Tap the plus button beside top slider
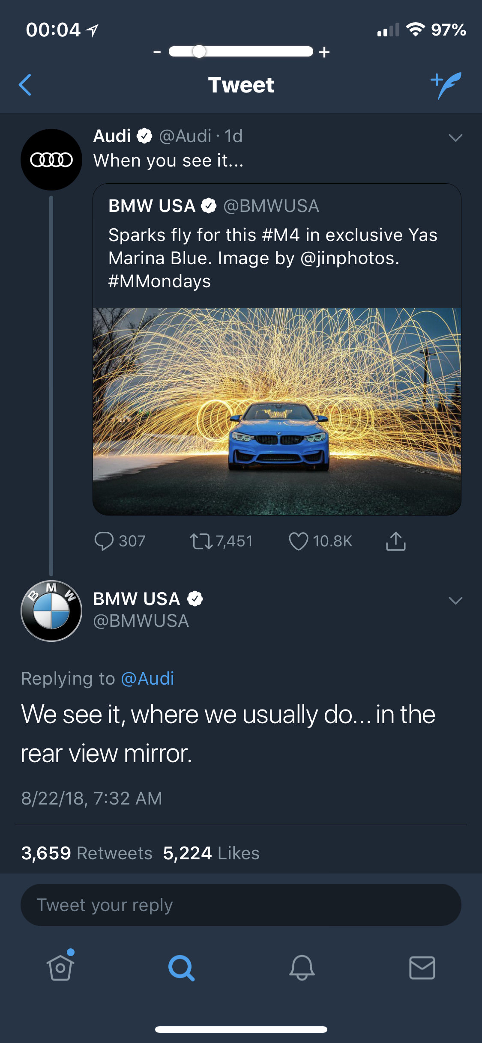Viewport: 482px width, 1043px height. [x=324, y=52]
